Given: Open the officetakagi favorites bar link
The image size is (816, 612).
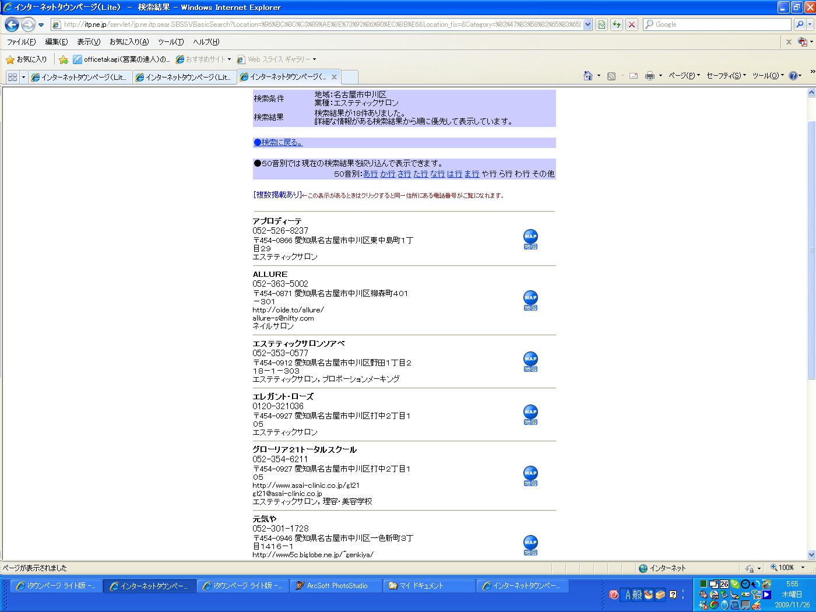Looking at the screenshot, I should (122, 59).
